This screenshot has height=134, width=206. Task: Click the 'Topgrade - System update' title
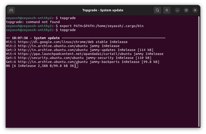[x=103, y=10]
